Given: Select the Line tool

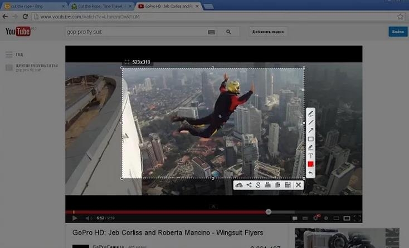Looking at the screenshot, I should tap(310, 122).
